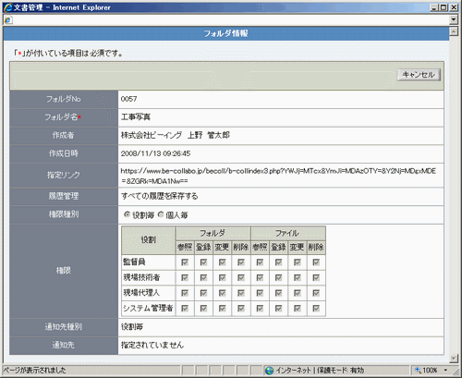Click the フォルダ情報 header title
This screenshot has width=462, height=378.
pyautogui.click(x=225, y=33)
